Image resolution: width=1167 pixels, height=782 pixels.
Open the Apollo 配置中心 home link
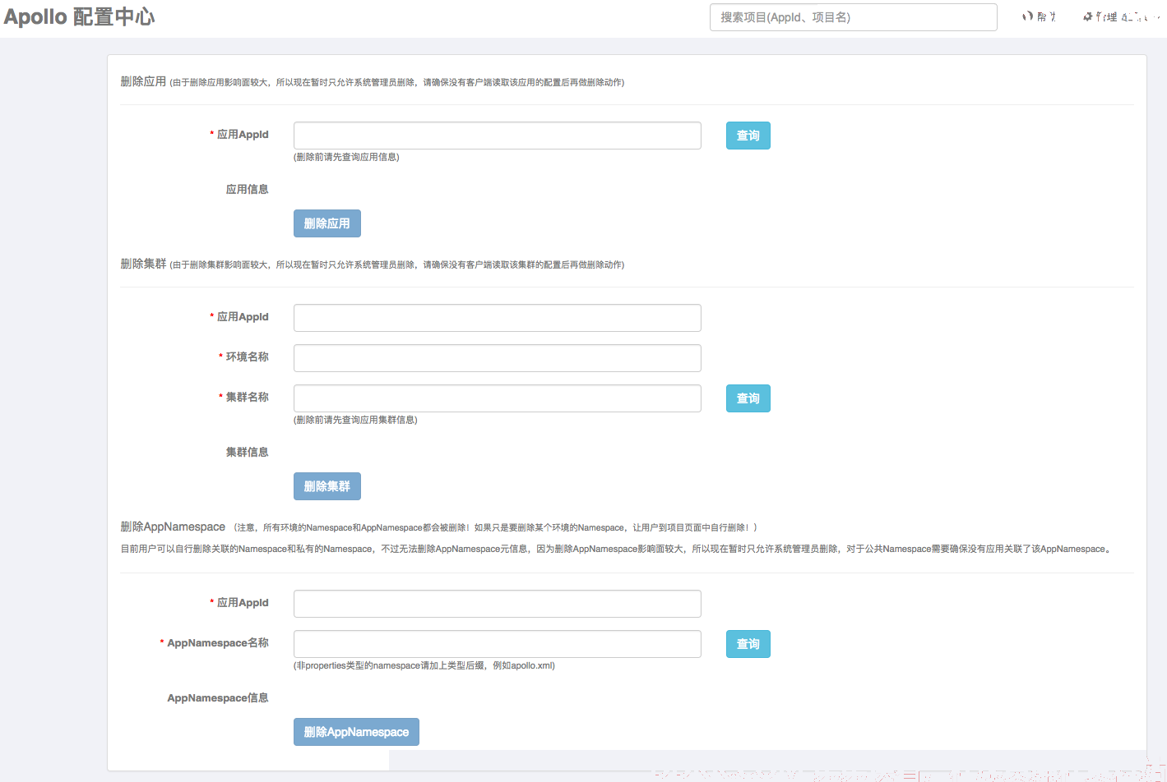click(79, 16)
